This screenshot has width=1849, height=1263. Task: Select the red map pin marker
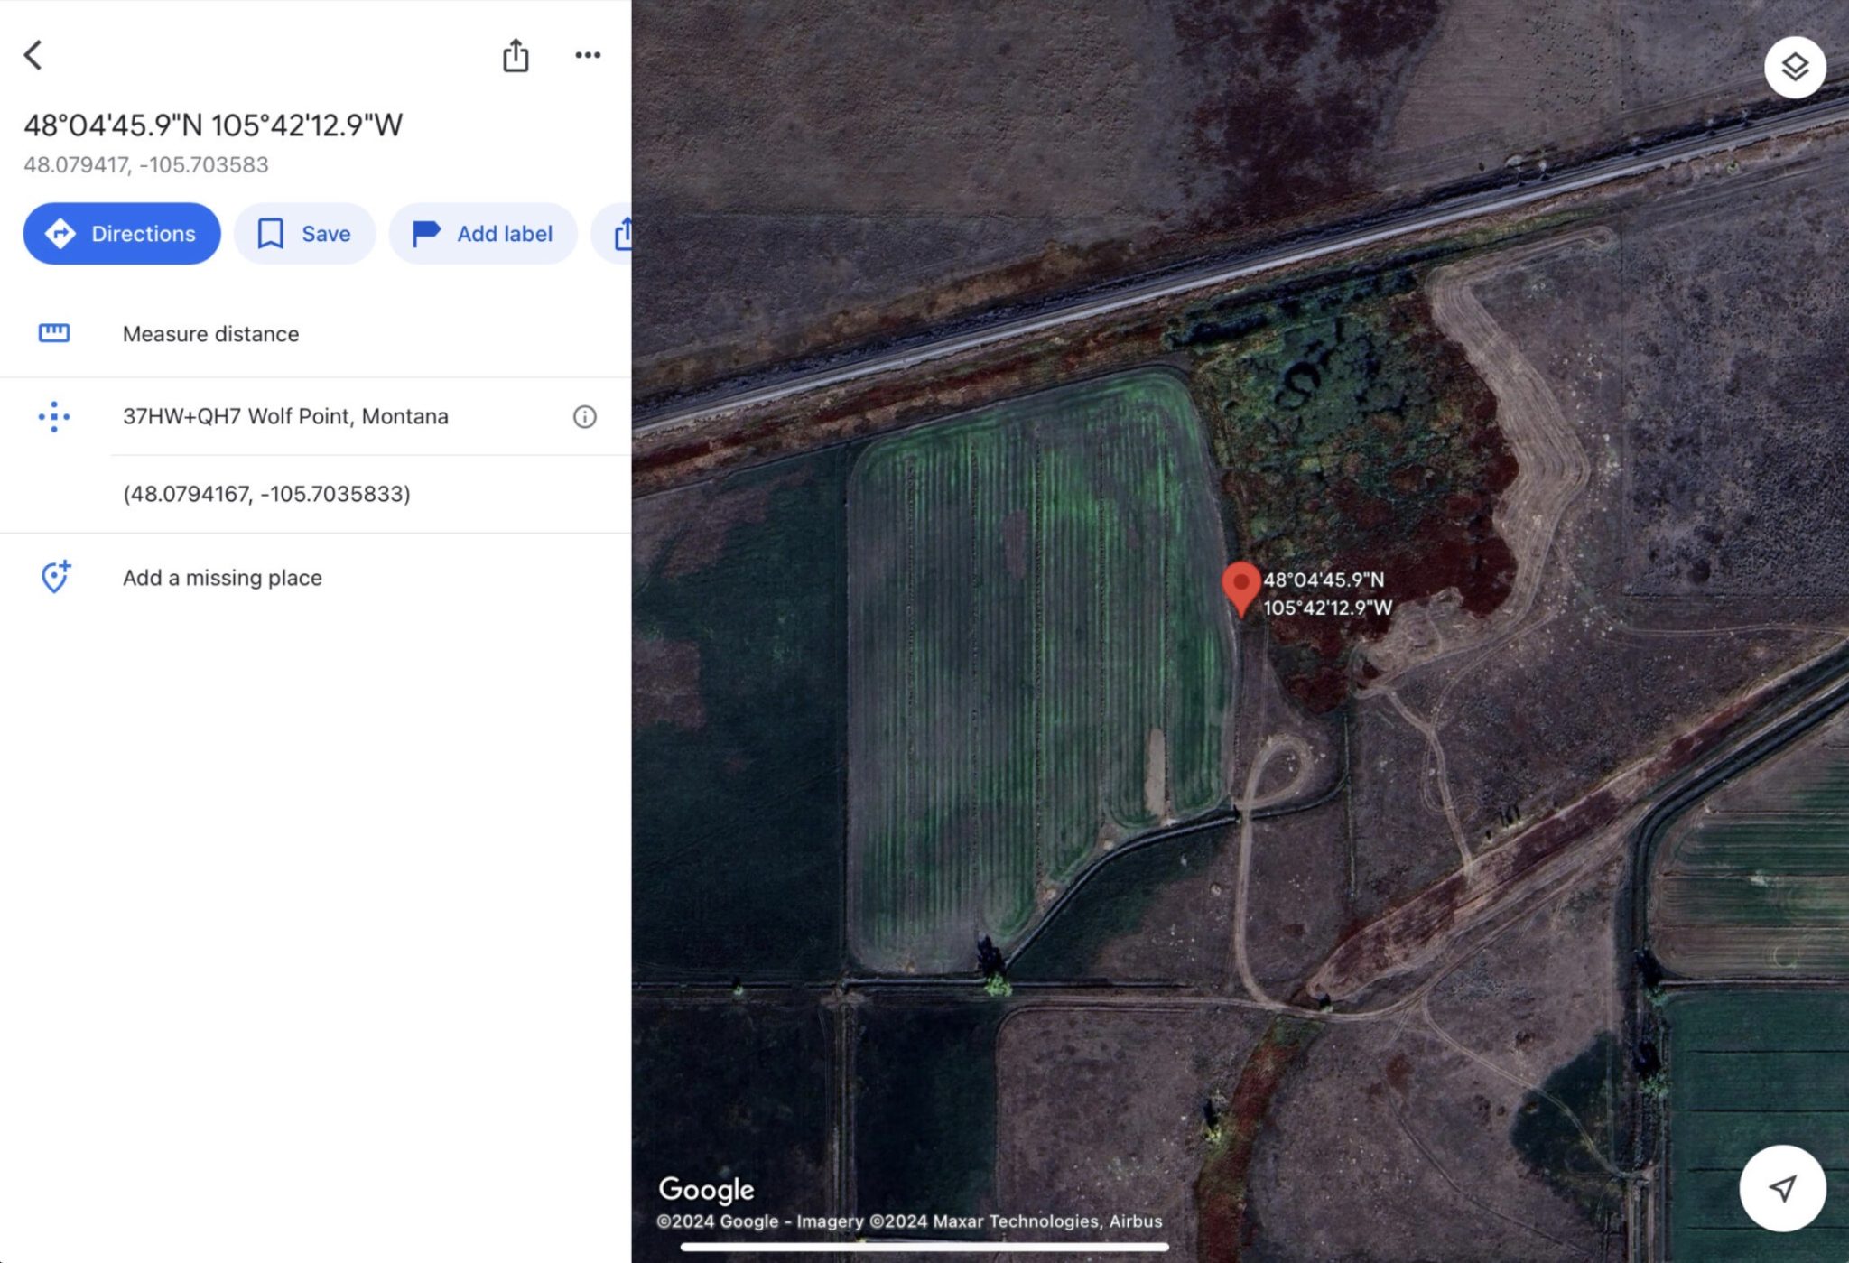tap(1242, 589)
